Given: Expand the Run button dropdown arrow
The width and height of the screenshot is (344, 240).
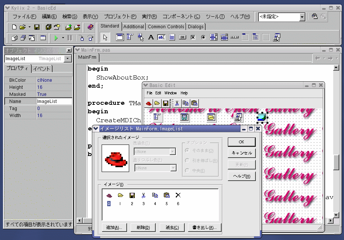Looking at the screenshot, I should 63,38.
